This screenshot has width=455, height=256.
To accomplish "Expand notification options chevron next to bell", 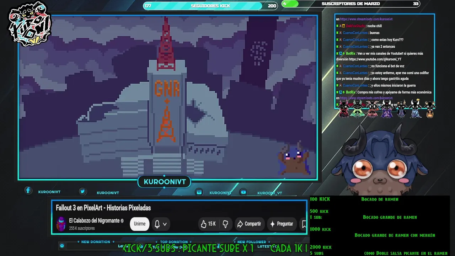I will coord(165,224).
